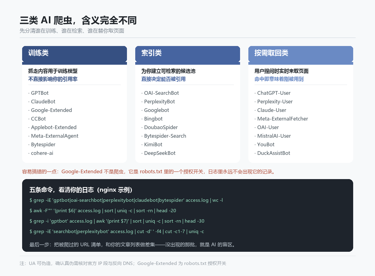
Task: Click 五条命令，看清你的日志 heading
Action: pos(81,190)
